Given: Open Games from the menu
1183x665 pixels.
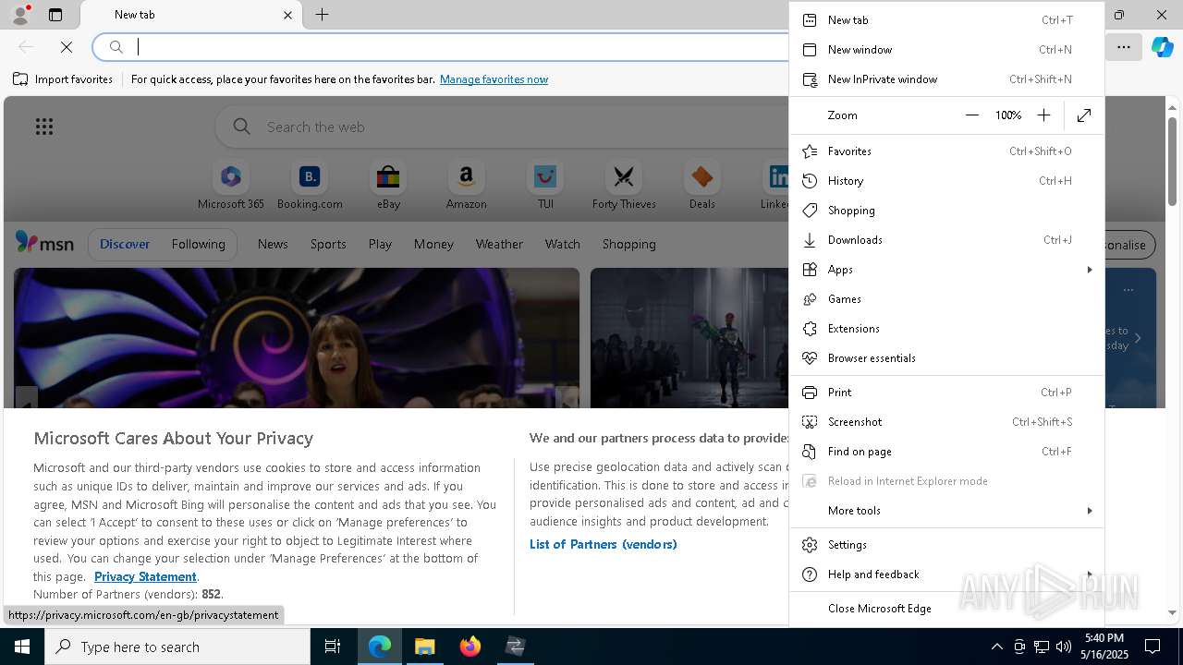Looking at the screenshot, I should 946,299.
